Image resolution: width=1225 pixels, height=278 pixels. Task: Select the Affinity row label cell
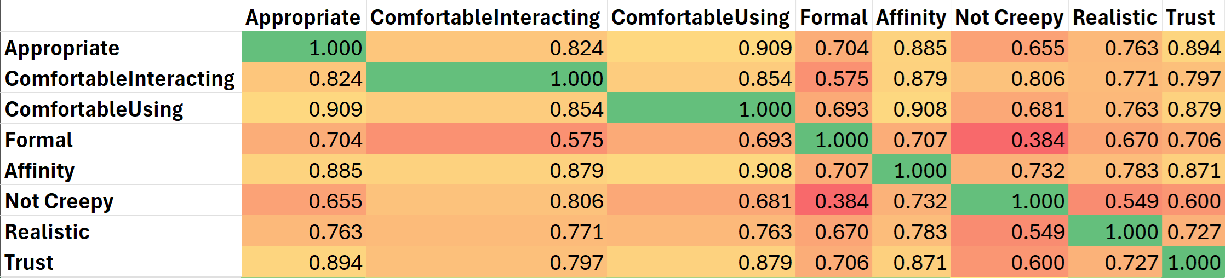[39, 171]
